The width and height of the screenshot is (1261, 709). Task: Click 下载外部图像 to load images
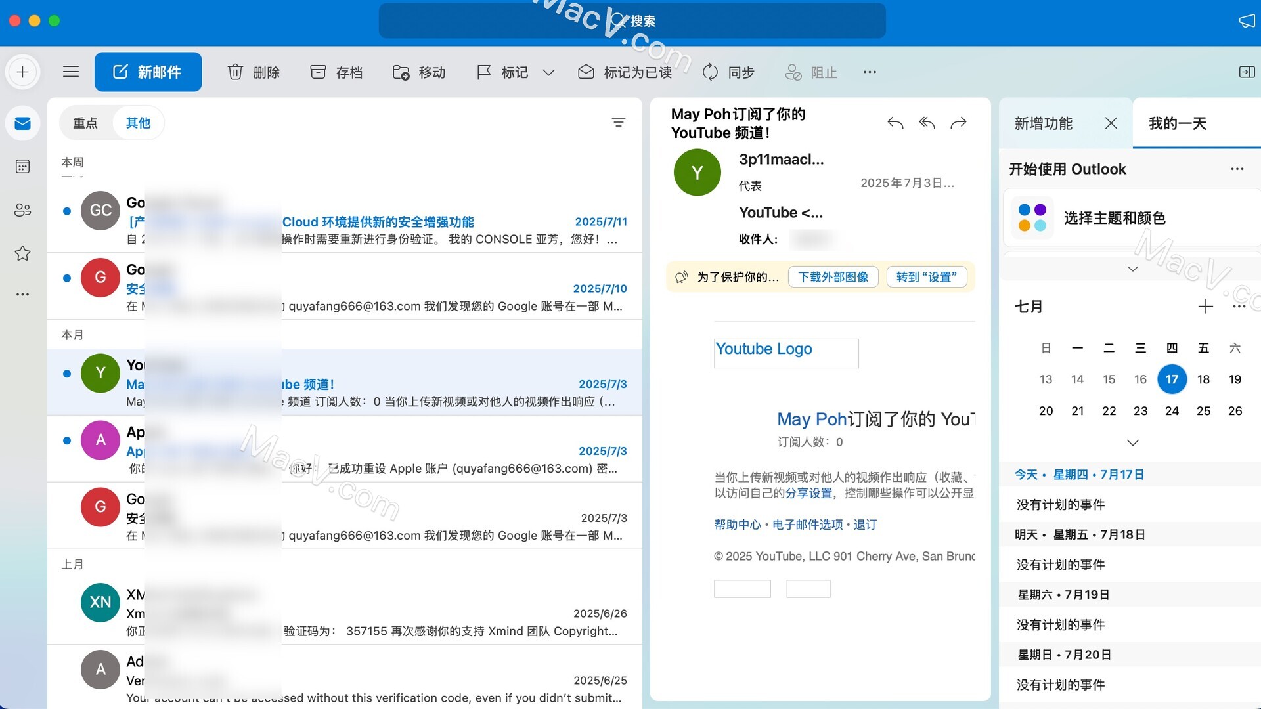833,277
